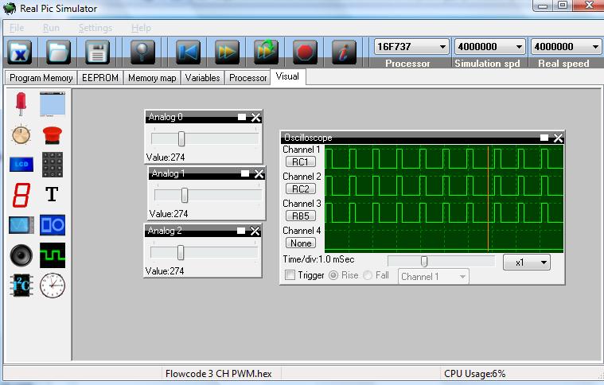
Task: Select the keypad component
Action: pos(53,165)
